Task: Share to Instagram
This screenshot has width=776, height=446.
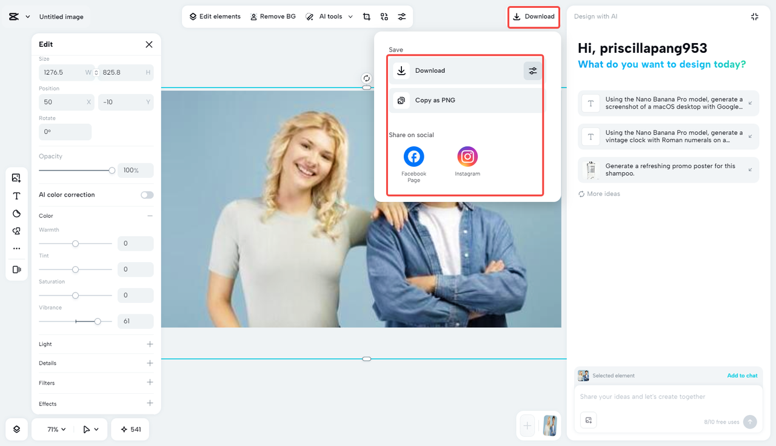Action: click(467, 161)
